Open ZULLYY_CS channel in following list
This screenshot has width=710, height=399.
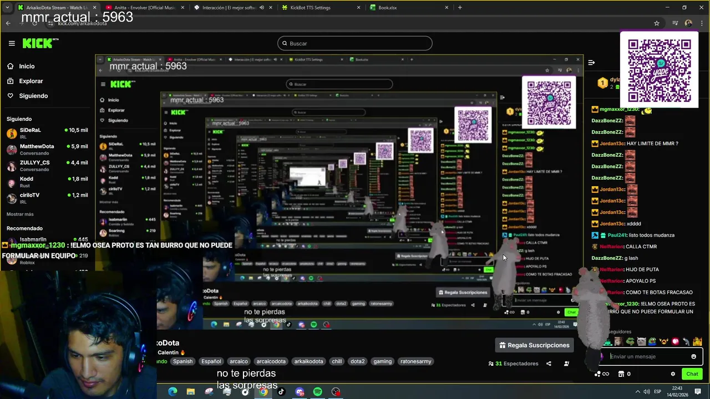47,166
